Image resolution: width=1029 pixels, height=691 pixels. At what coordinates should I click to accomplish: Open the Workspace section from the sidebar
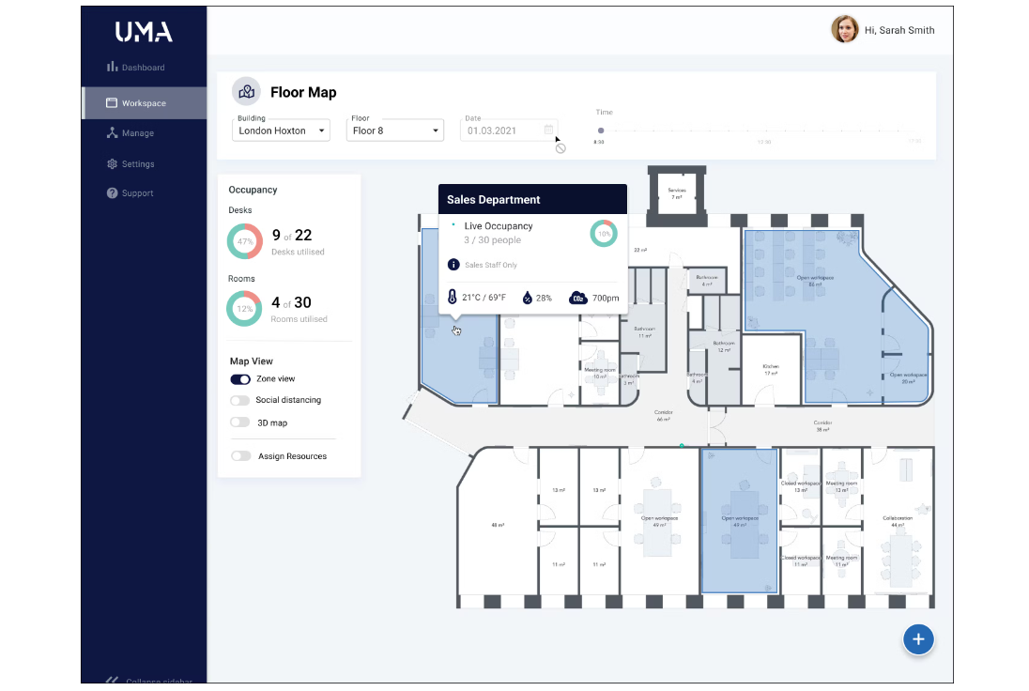(x=146, y=102)
